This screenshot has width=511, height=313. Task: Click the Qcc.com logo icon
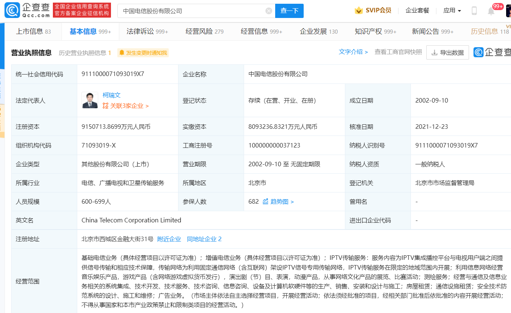click(x=12, y=10)
